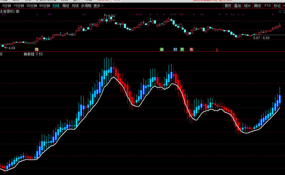Click the green 跌 event marker
Viewport: 285px width, 175px height.
(x=182, y=50)
